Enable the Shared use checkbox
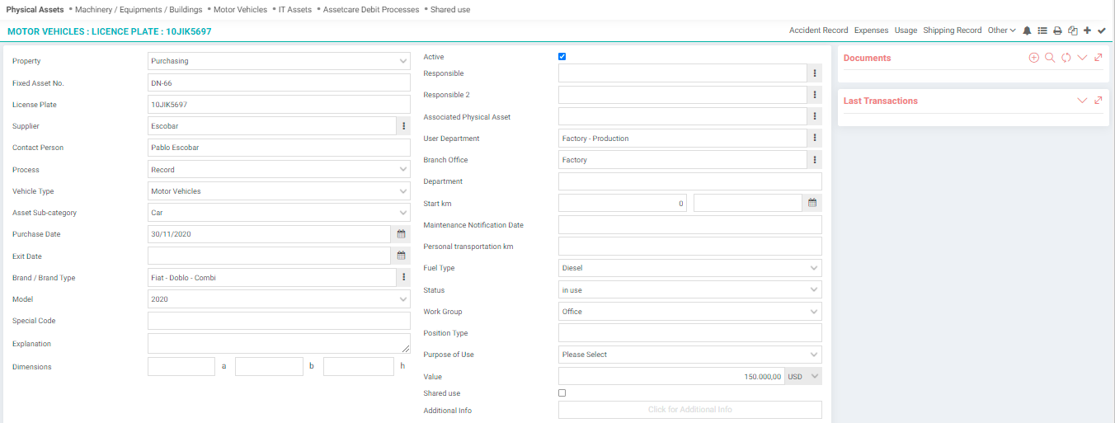 click(x=562, y=393)
